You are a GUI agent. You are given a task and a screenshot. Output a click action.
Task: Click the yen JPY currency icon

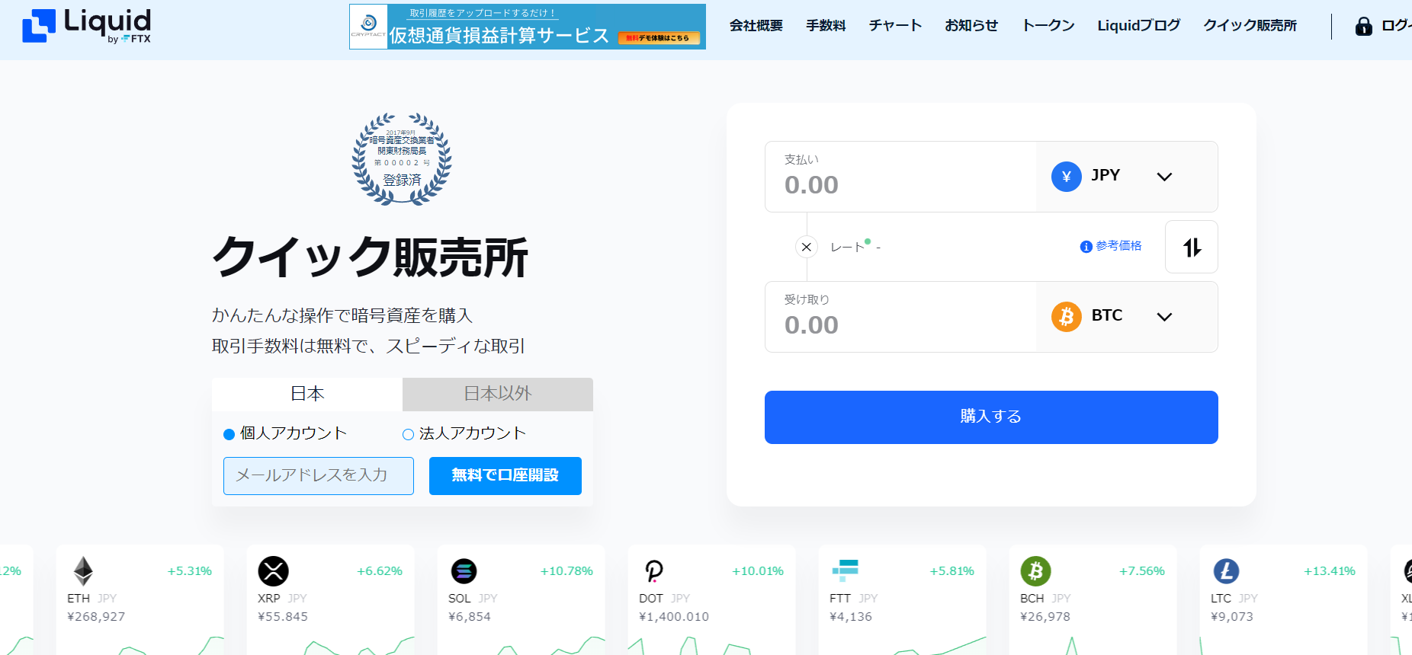click(1067, 177)
